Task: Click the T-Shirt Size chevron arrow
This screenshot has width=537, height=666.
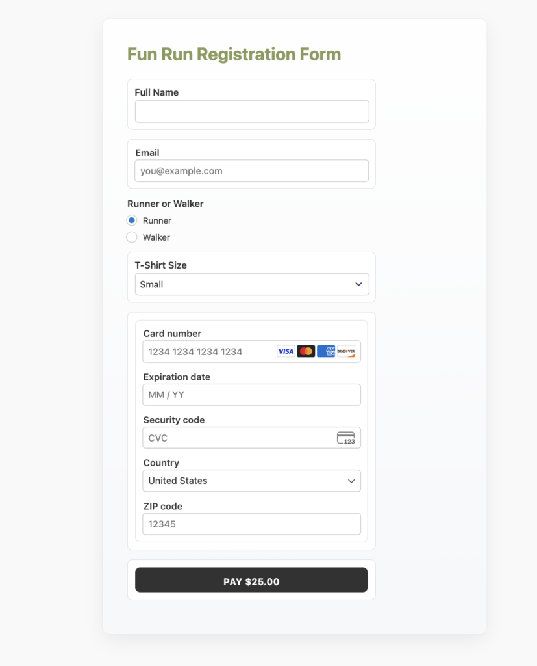Action: pos(358,284)
